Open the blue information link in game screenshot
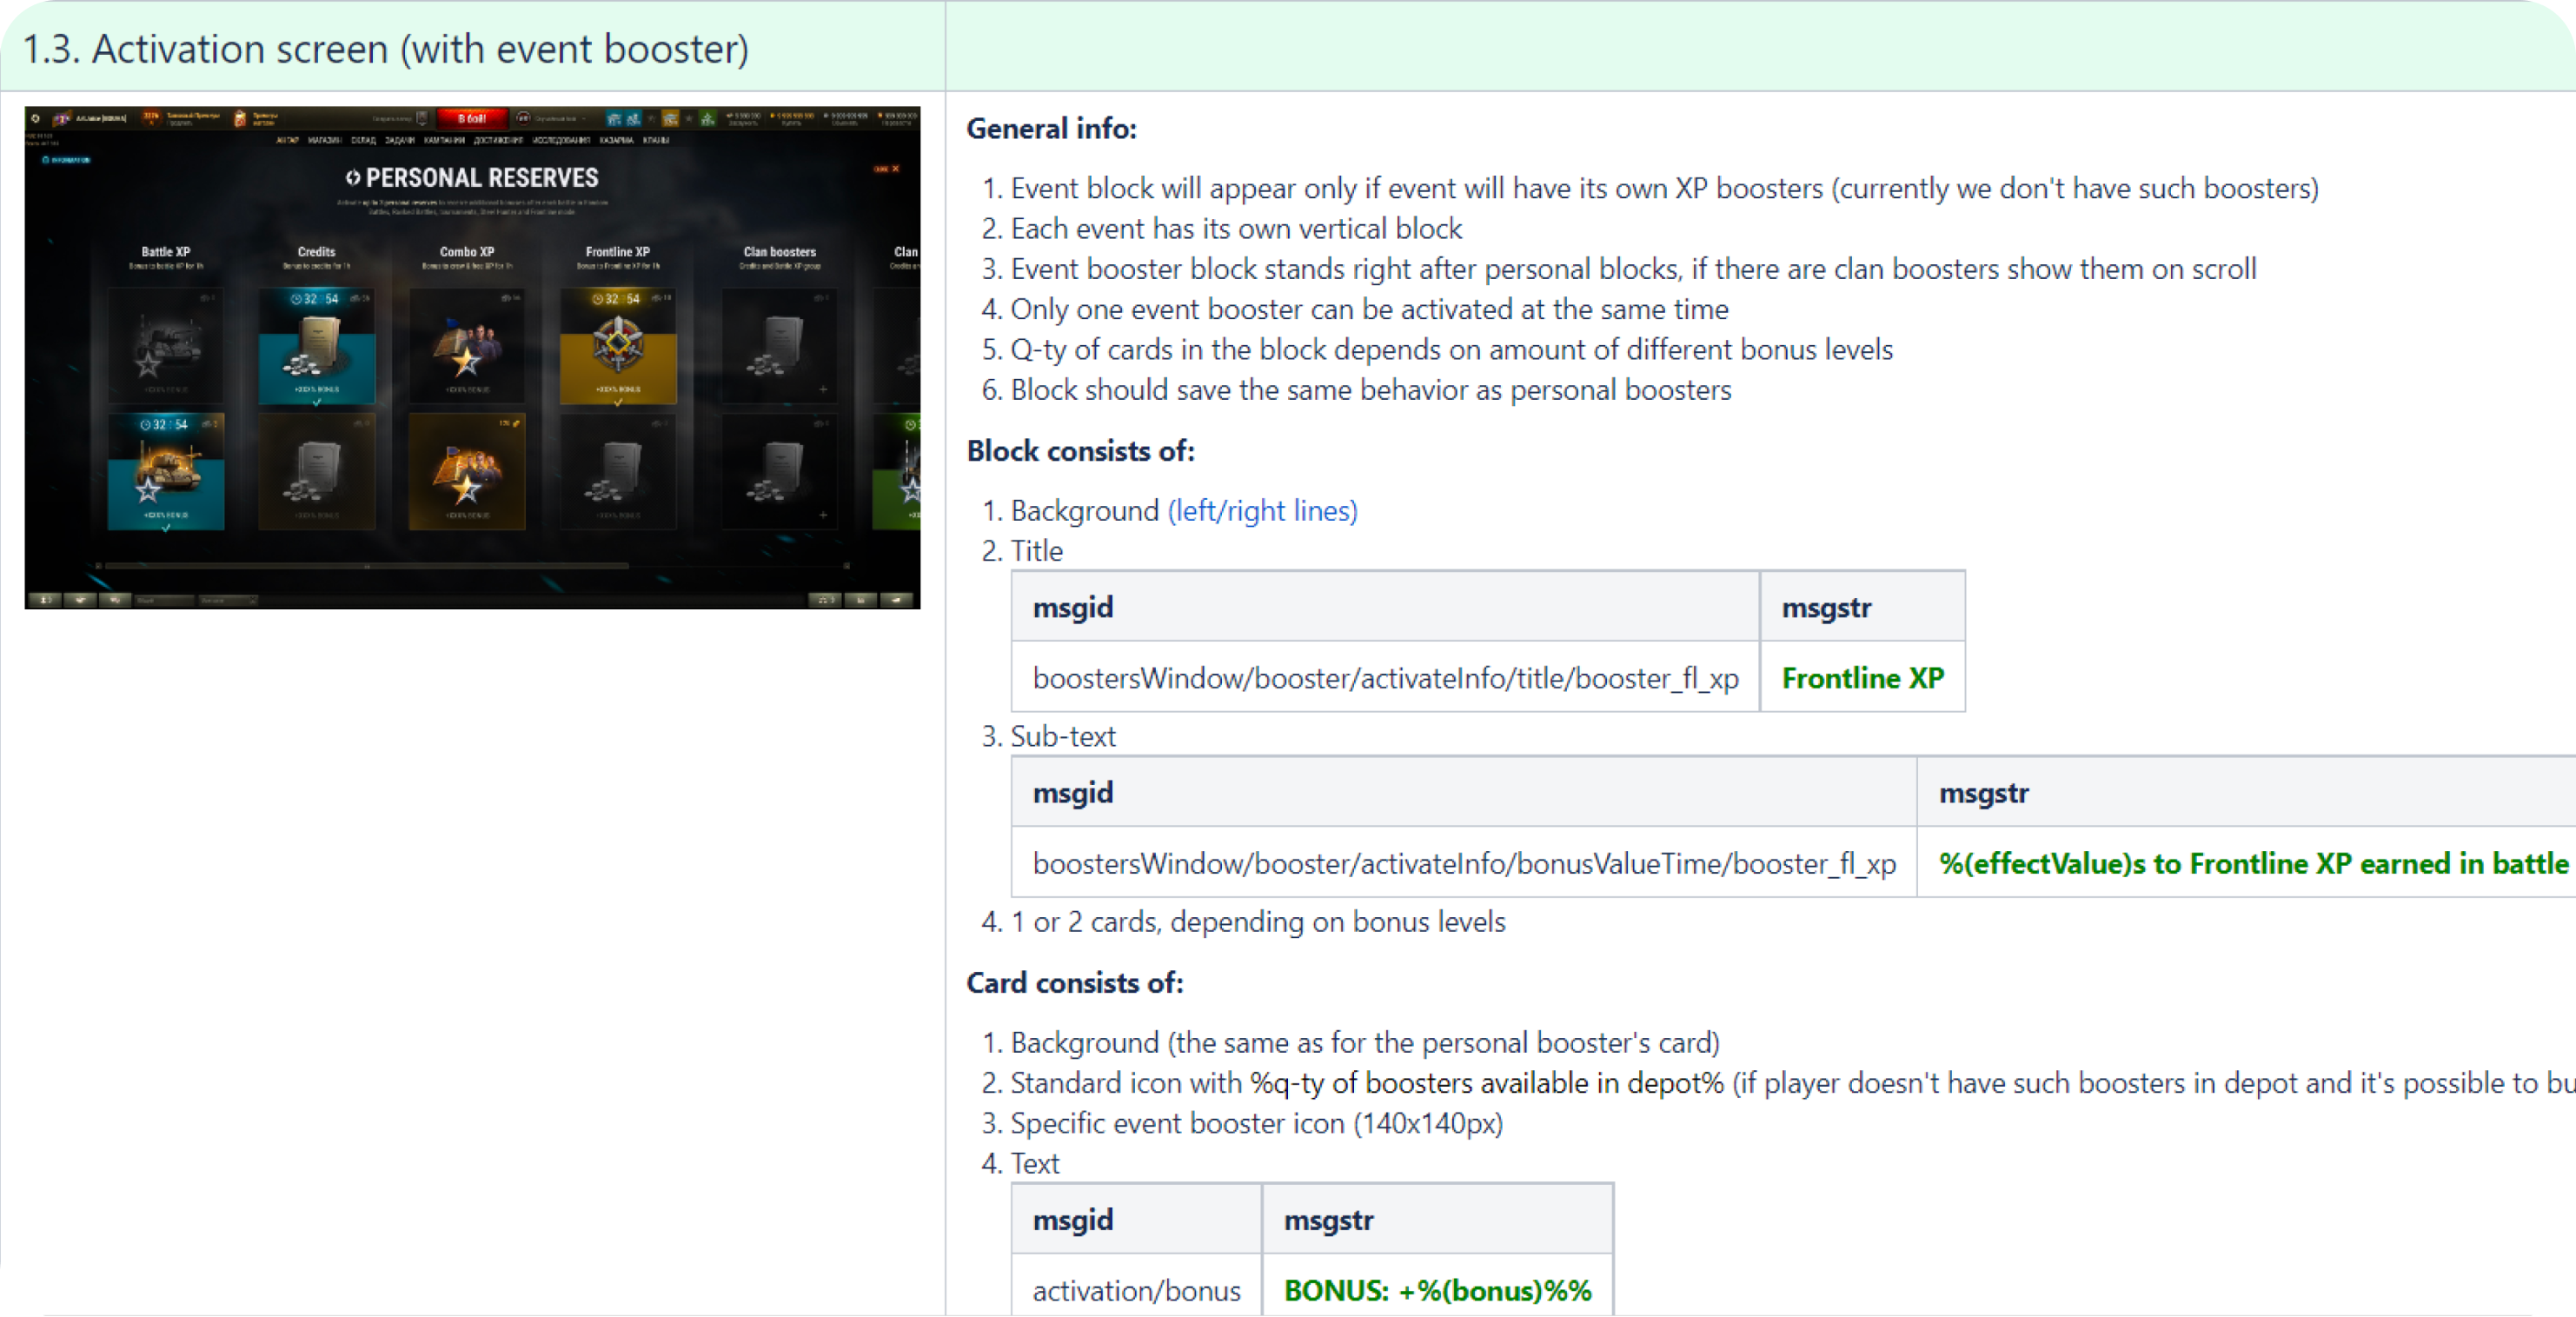The width and height of the screenshot is (2576, 1317). [67, 159]
